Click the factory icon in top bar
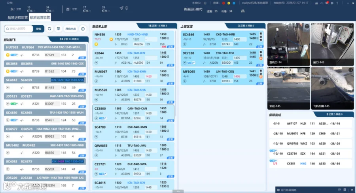The height and width of the screenshot is (193, 356). pos(316,3)
